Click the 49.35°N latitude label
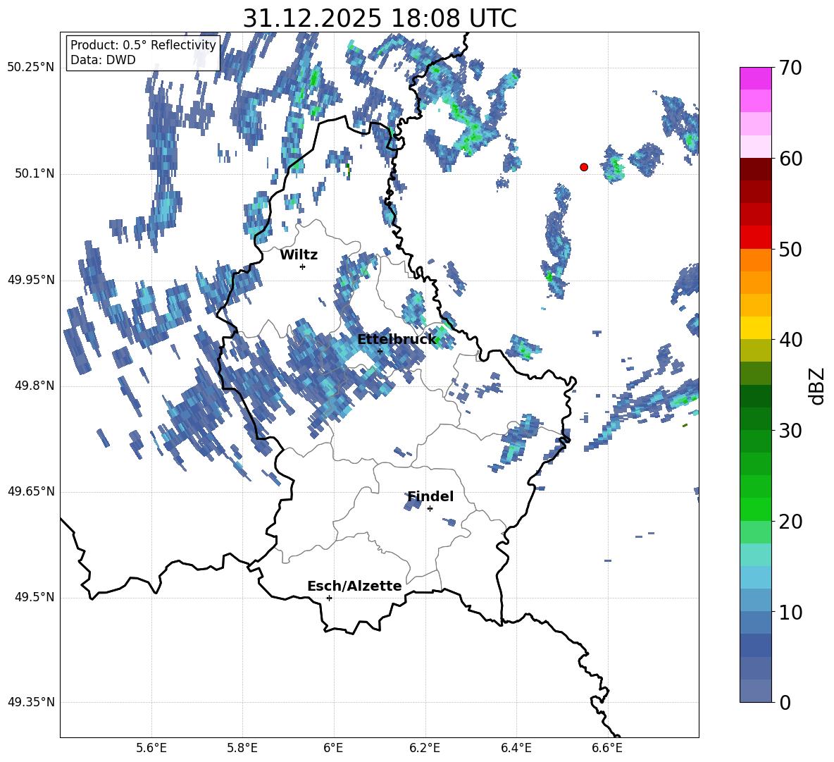This screenshot has height=762, width=834. pos(31,702)
